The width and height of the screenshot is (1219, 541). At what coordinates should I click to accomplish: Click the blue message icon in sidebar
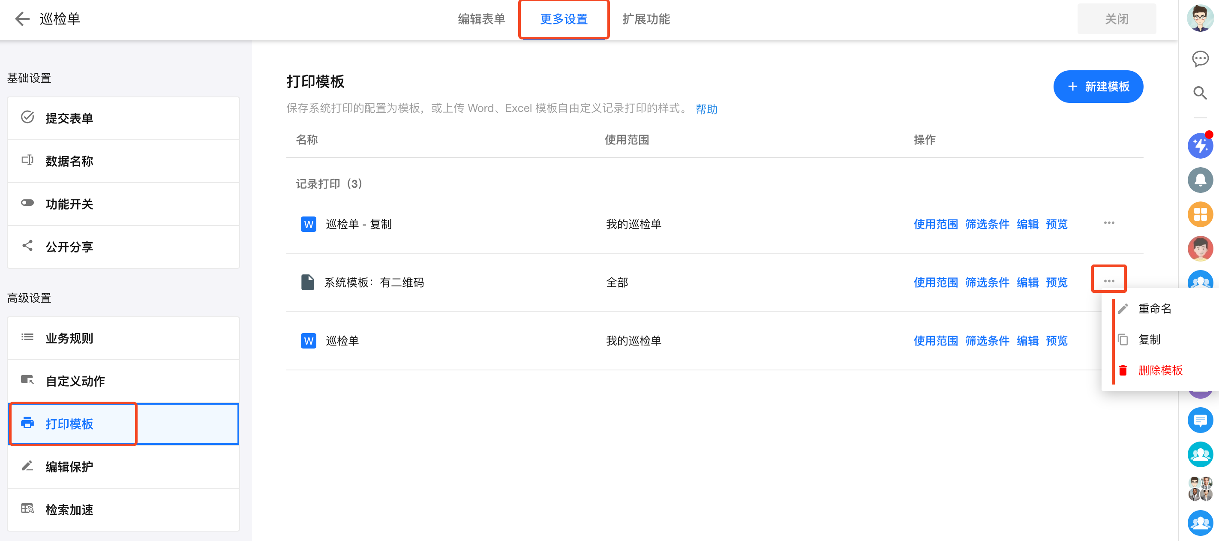point(1200,420)
